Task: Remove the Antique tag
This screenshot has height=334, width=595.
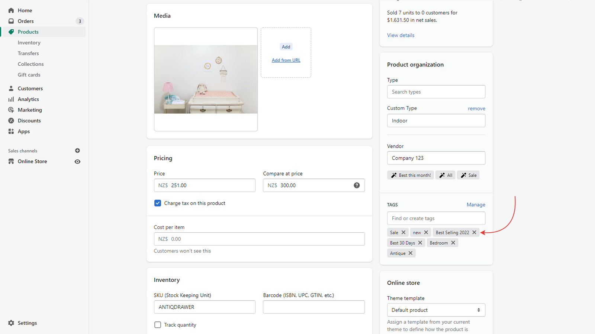Action: tap(411, 253)
